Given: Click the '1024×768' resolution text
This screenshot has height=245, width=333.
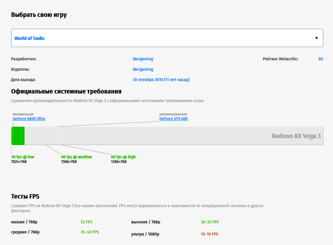Looking at the screenshot, I should [19, 162].
